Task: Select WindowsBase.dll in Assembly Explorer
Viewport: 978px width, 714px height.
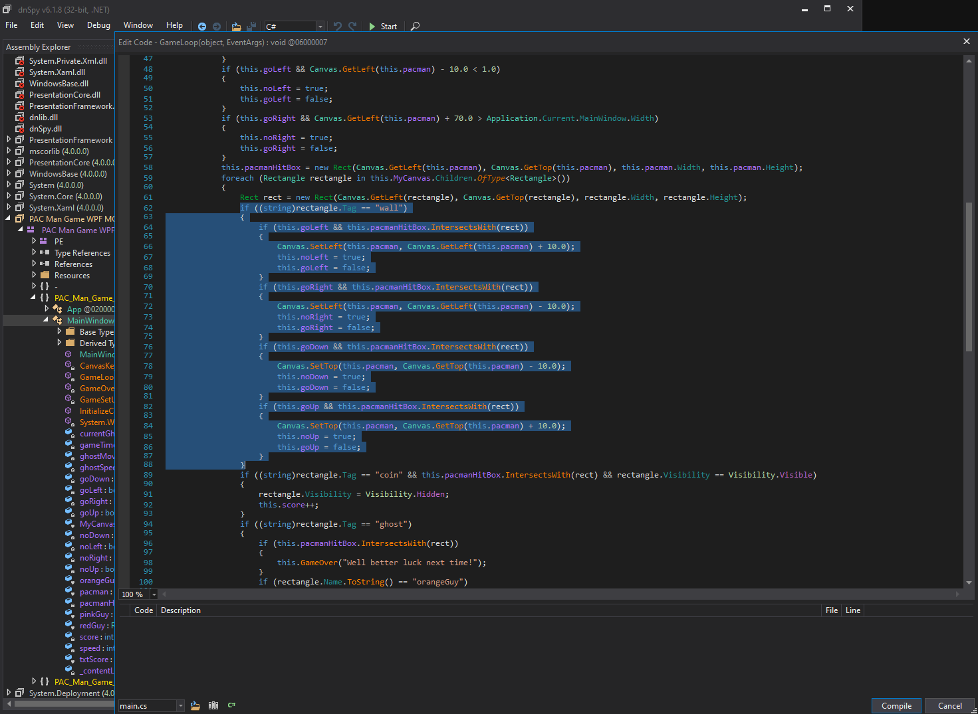Action: [59, 83]
